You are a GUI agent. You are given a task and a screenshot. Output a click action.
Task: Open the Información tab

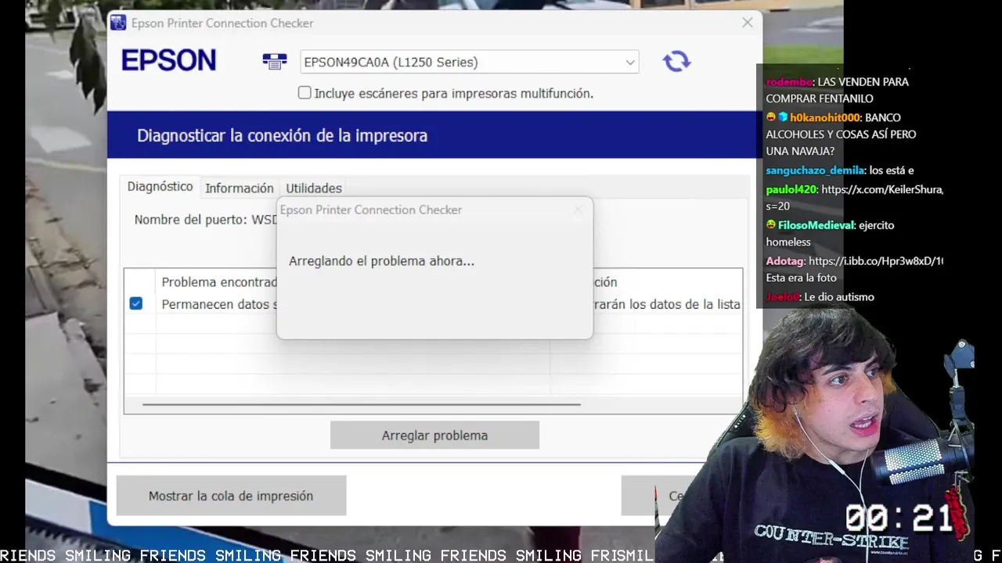coord(240,188)
